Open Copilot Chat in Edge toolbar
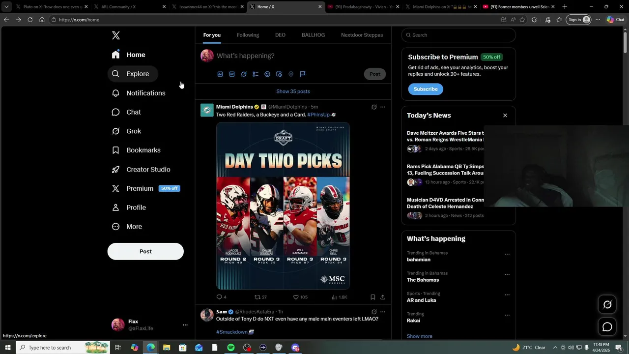The image size is (629, 354). (615, 20)
